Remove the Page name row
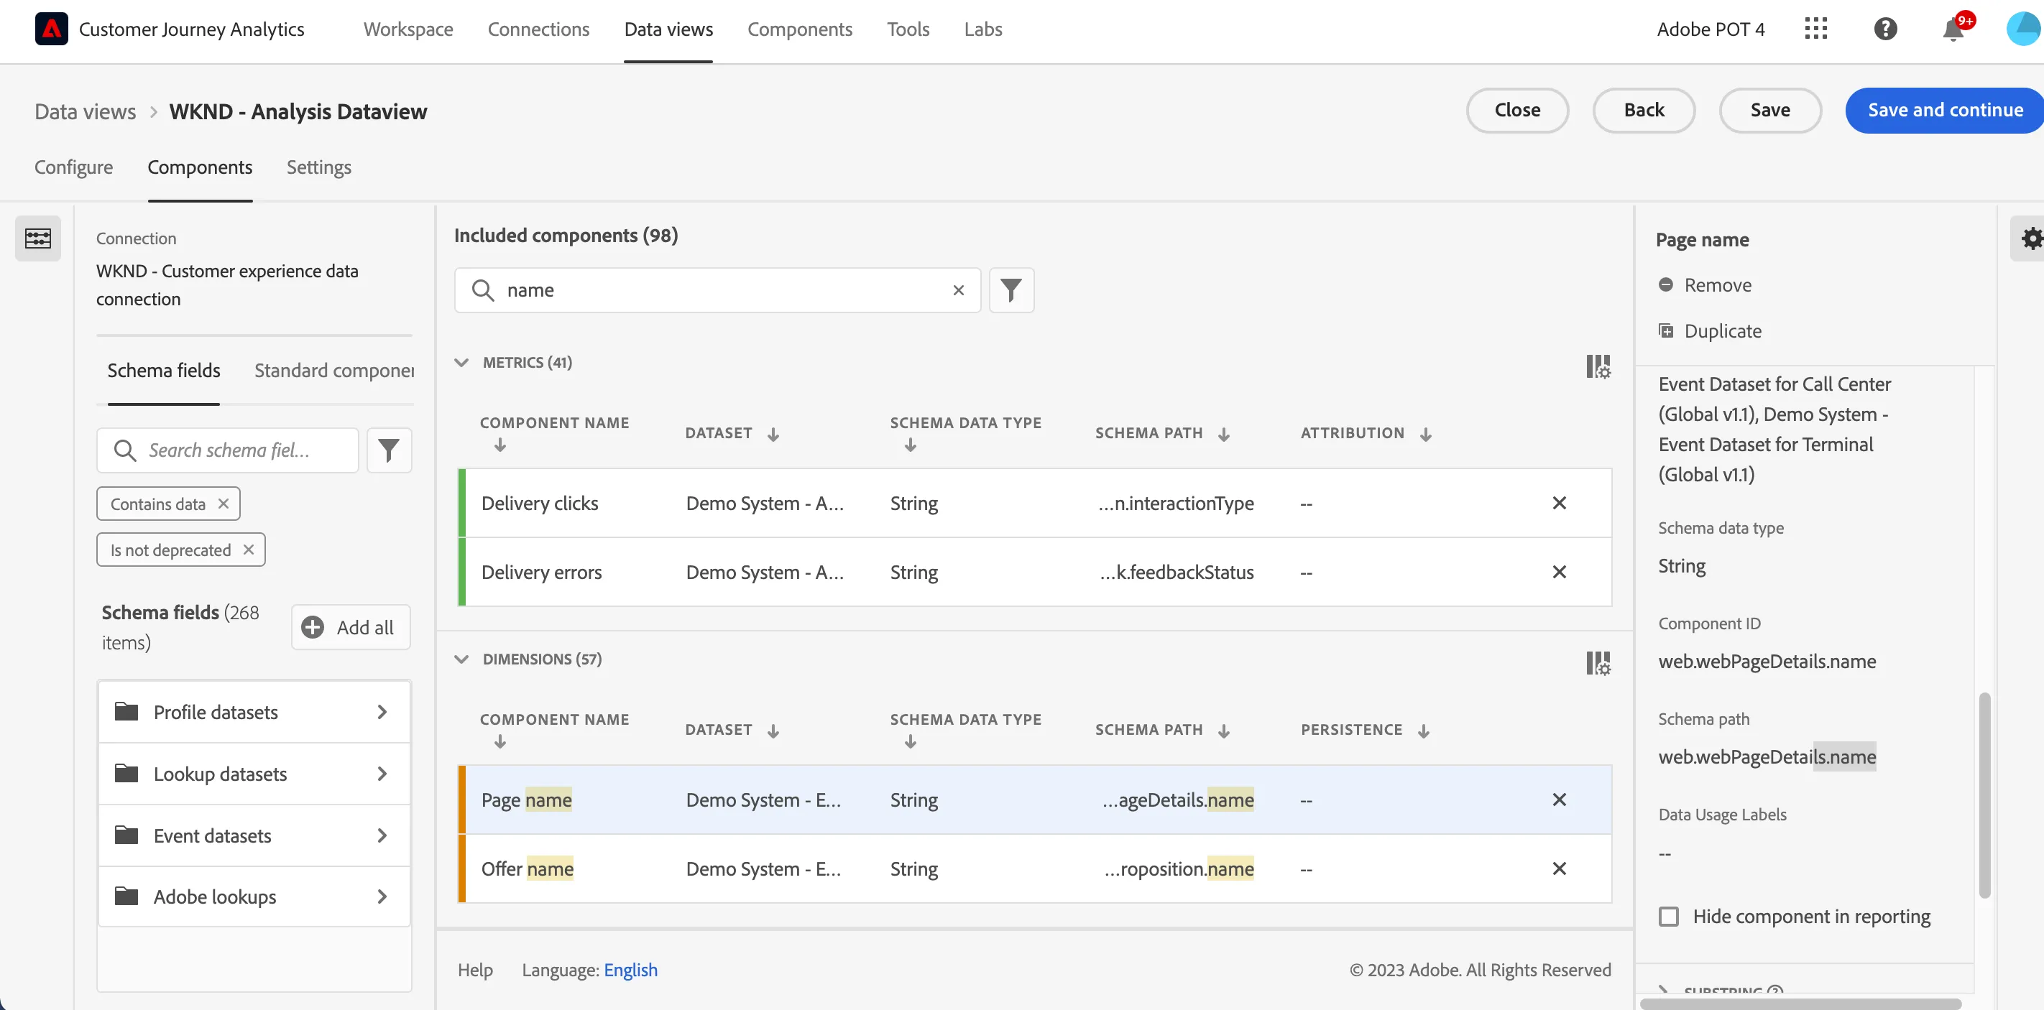This screenshot has width=2044, height=1010. coord(1559,799)
